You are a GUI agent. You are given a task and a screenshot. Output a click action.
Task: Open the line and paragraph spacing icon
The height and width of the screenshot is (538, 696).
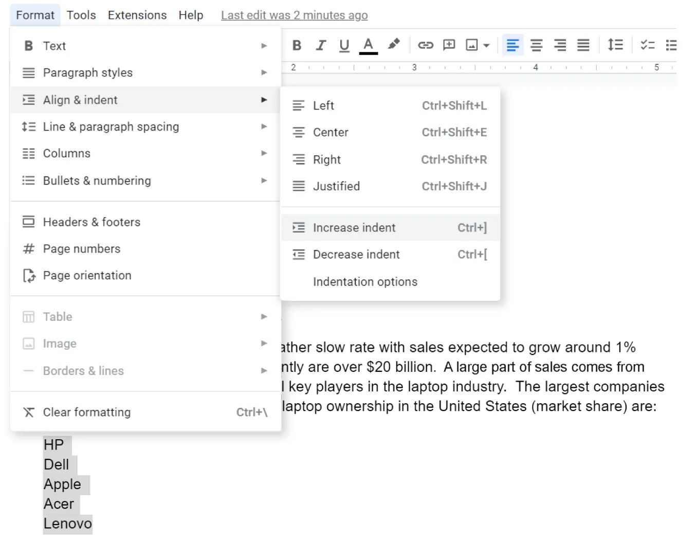tap(615, 45)
